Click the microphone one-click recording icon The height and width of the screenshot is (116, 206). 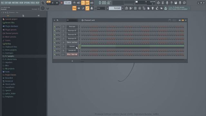pyautogui.click(x=167, y=3)
